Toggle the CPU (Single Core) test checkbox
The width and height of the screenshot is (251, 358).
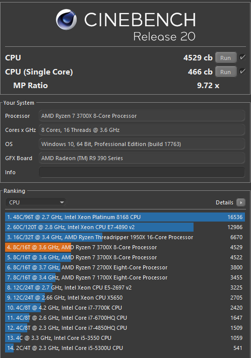[x=242, y=71]
